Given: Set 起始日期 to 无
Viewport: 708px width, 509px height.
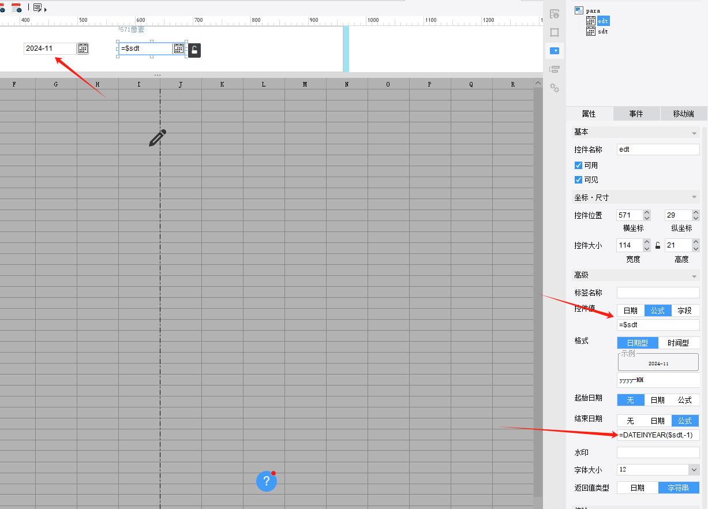Looking at the screenshot, I should (x=631, y=400).
